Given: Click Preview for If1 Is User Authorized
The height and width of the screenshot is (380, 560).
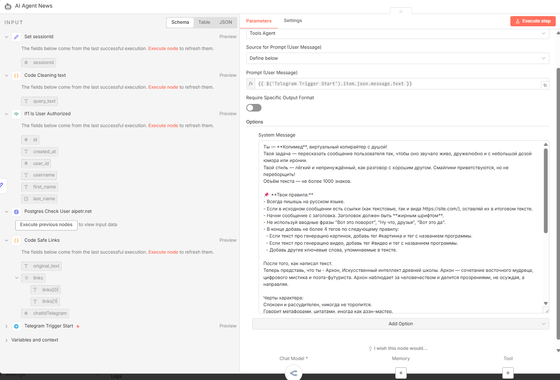Looking at the screenshot, I should (x=228, y=114).
